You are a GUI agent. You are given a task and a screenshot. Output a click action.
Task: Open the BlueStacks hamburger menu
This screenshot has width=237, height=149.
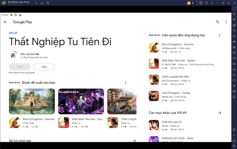pyautogui.click(x=212, y=3)
